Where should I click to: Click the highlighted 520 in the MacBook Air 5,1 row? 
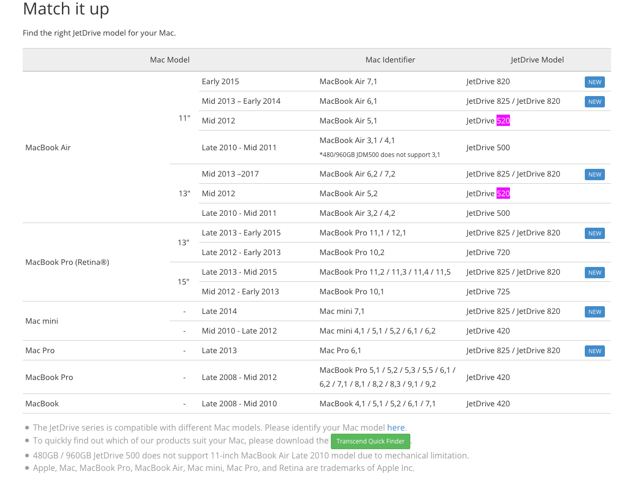[503, 121]
